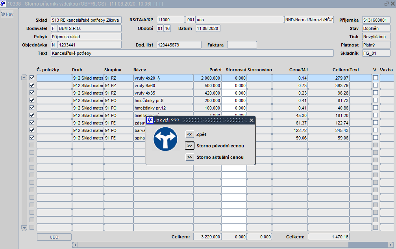396x249 pixels.
Task: Uncheck the hmoždinky pr.8 row checkbox
Action: [x=32, y=100]
